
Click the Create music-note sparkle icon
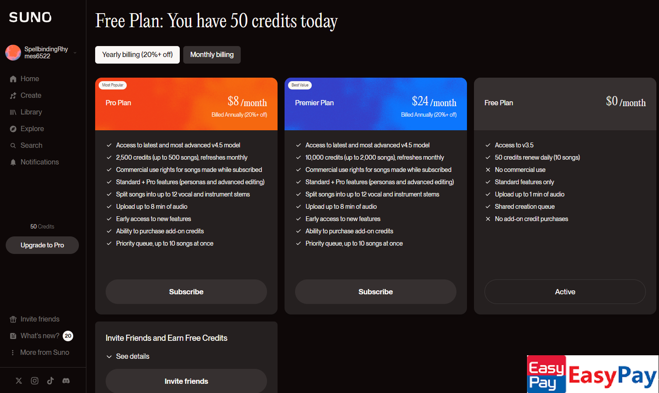pyautogui.click(x=13, y=96)
